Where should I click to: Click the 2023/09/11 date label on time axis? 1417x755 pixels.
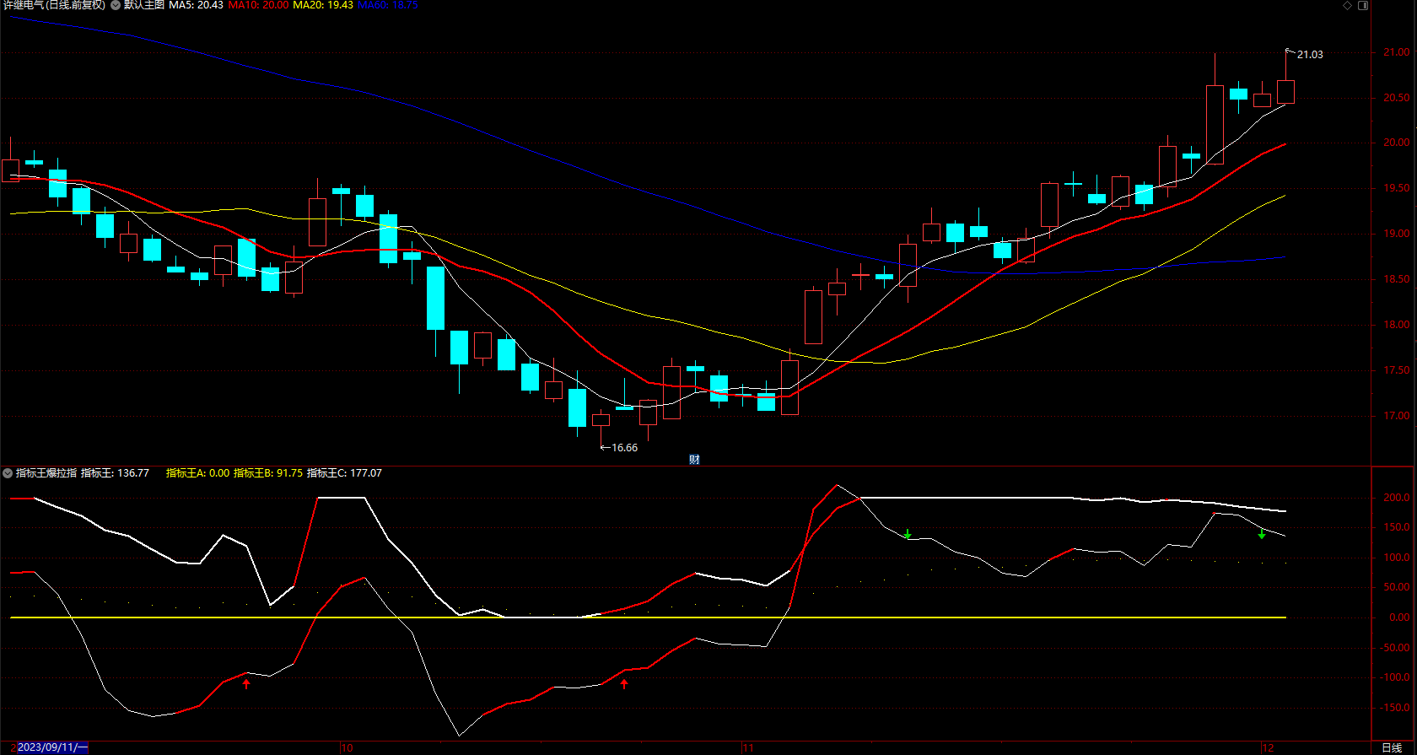[x=51, y=747]
